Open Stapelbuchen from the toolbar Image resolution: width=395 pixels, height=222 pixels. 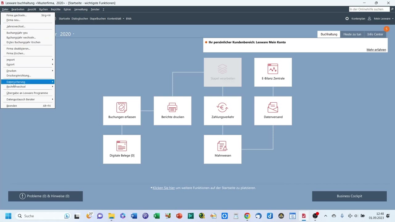click(x=98, y=18)
